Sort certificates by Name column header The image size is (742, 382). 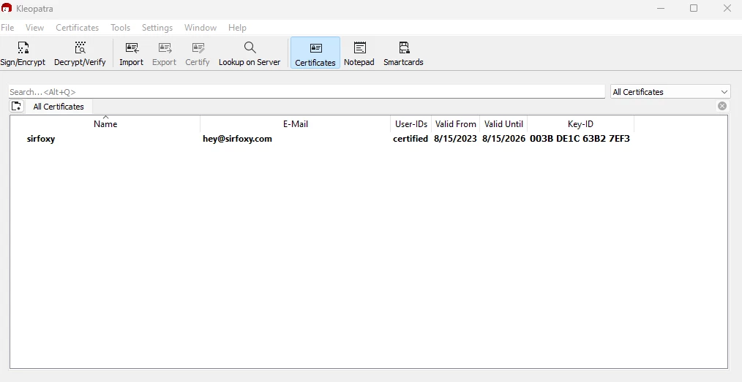click(105, 124)
